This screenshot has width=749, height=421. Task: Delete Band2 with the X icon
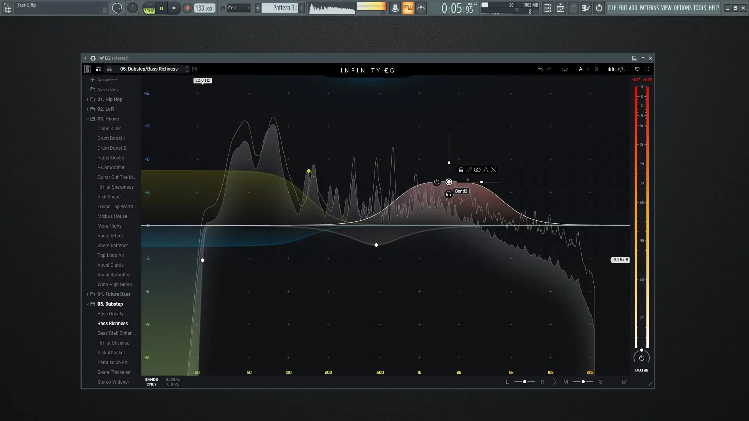point(494,170)
